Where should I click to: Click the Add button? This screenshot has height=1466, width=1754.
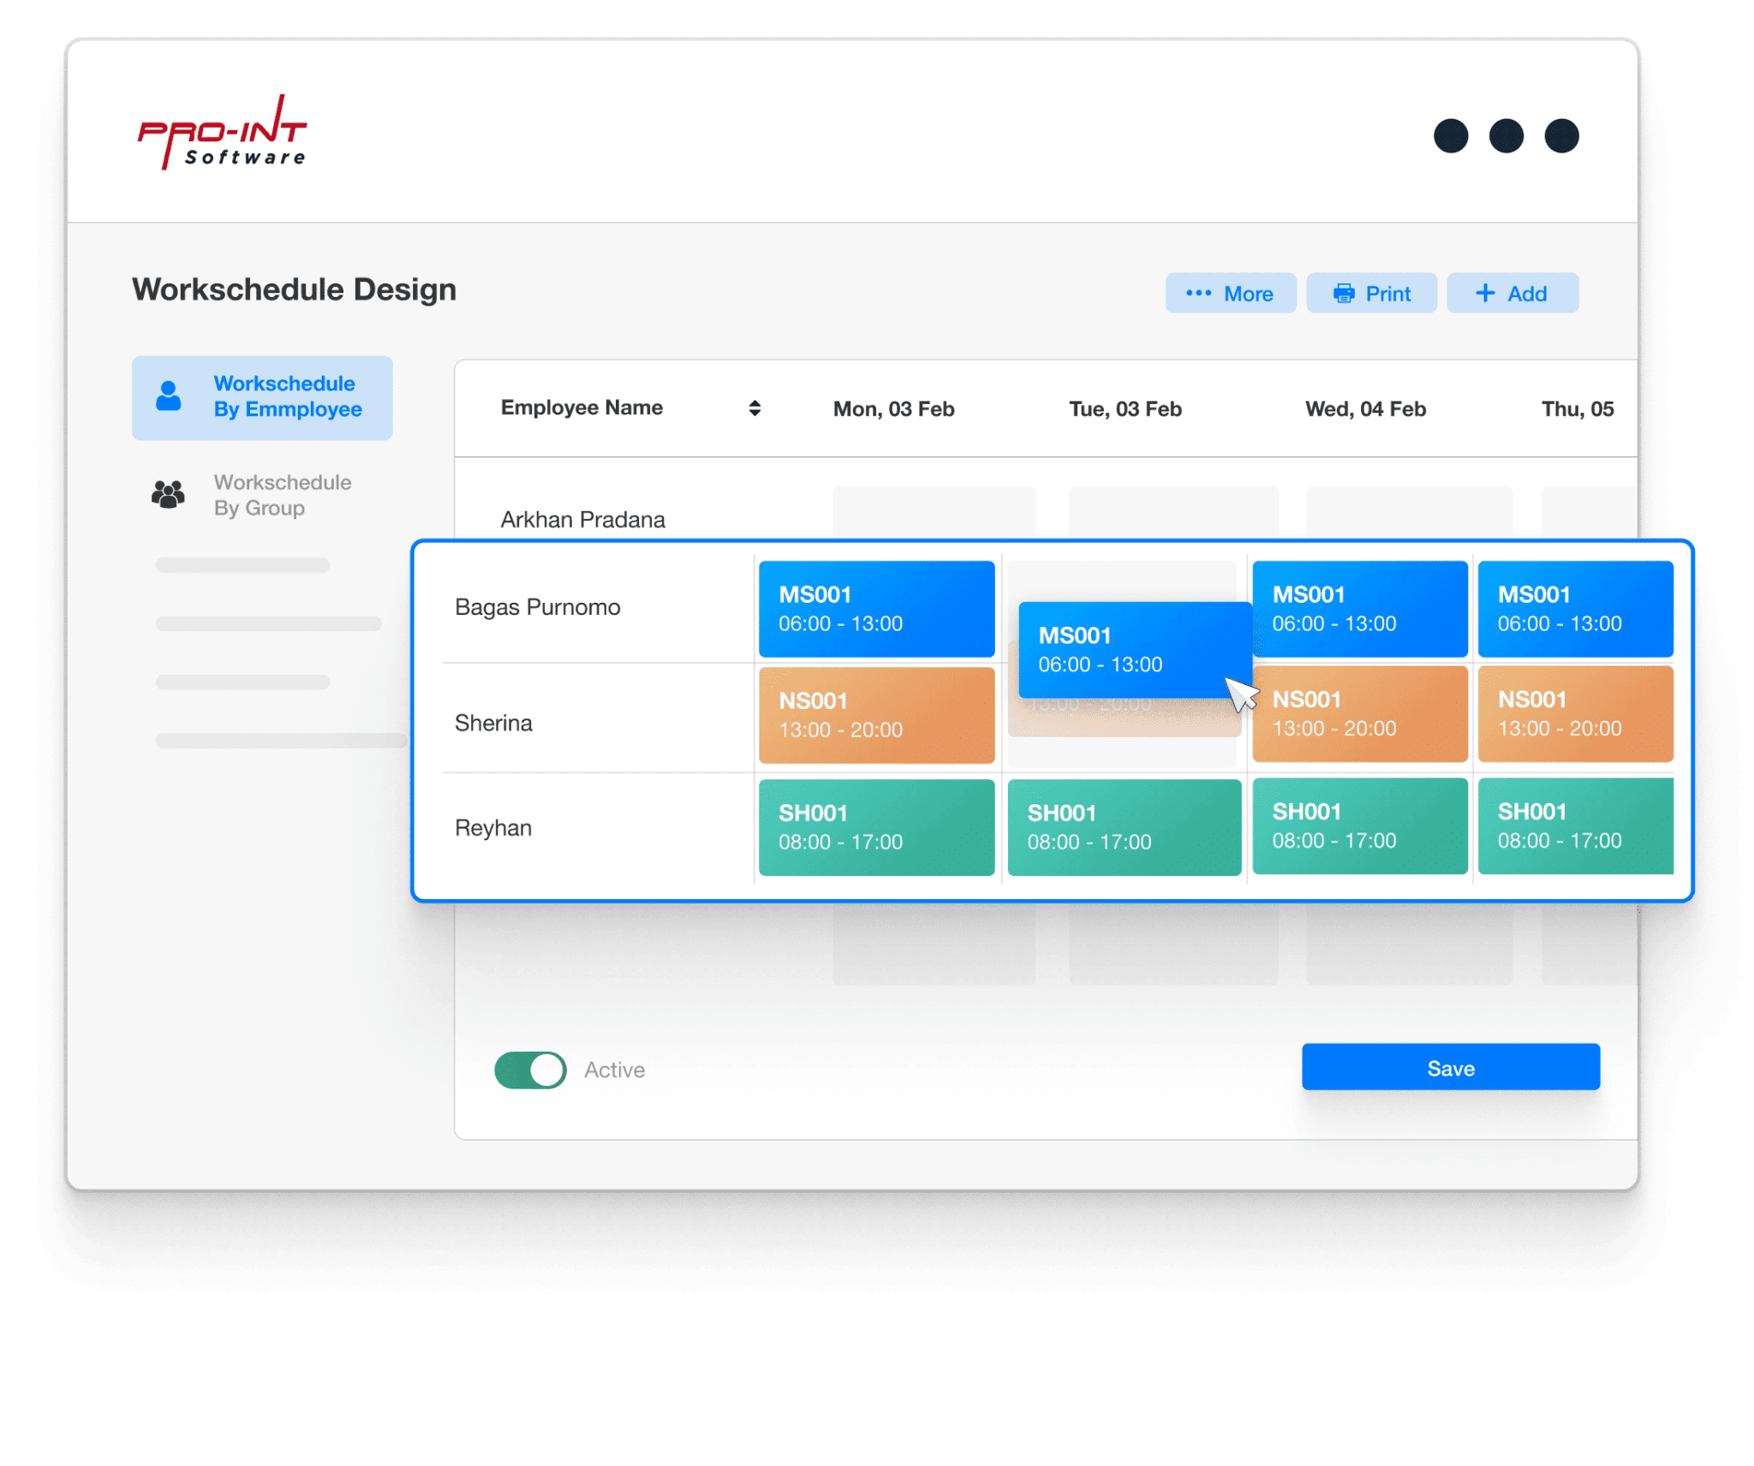pos(1512,294)
